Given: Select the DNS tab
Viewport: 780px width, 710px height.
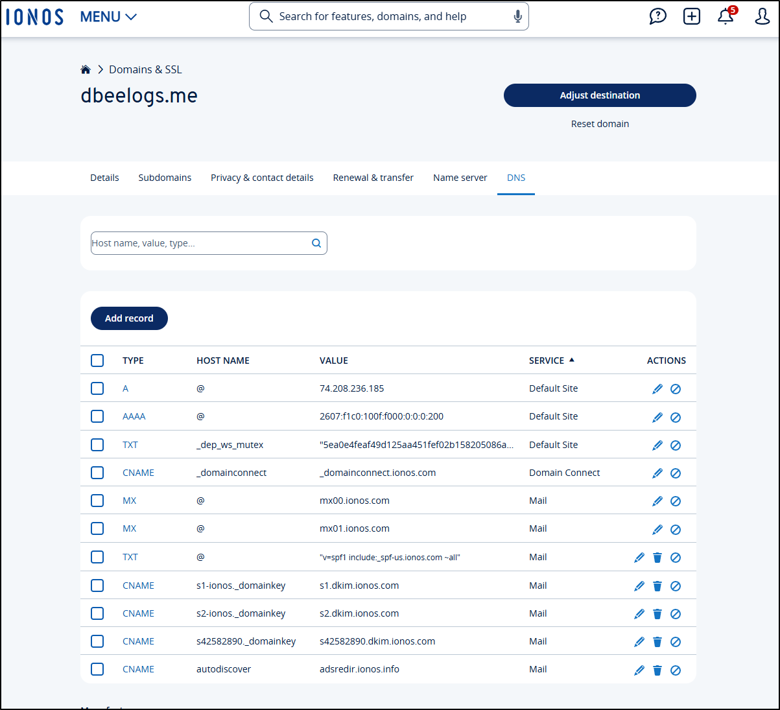Looking at the screenshot, I should [x=516, y=178].
